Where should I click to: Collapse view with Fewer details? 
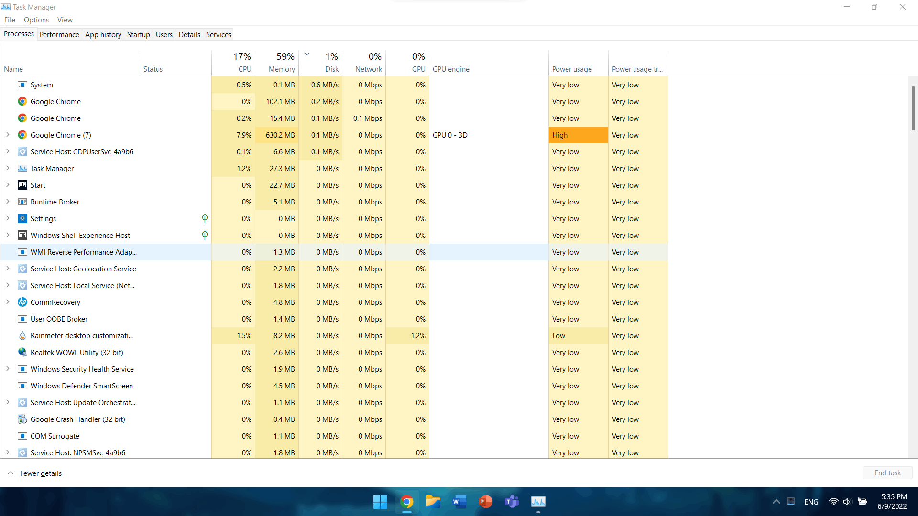coord(35,473)
